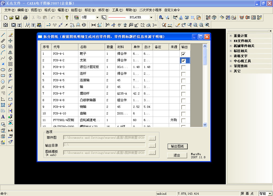Click the table scrollbar up arrow
273x196 pixels.
pyautogui.click(x=205, y=46)
